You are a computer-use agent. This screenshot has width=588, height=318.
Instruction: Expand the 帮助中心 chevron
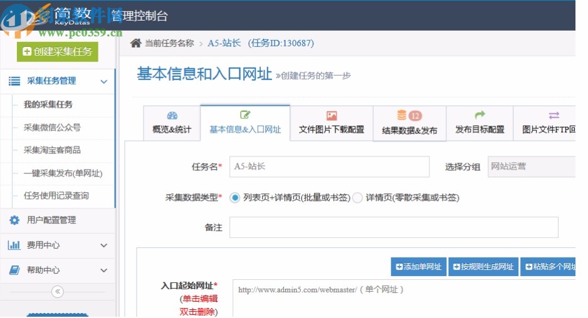click(104, 270)
